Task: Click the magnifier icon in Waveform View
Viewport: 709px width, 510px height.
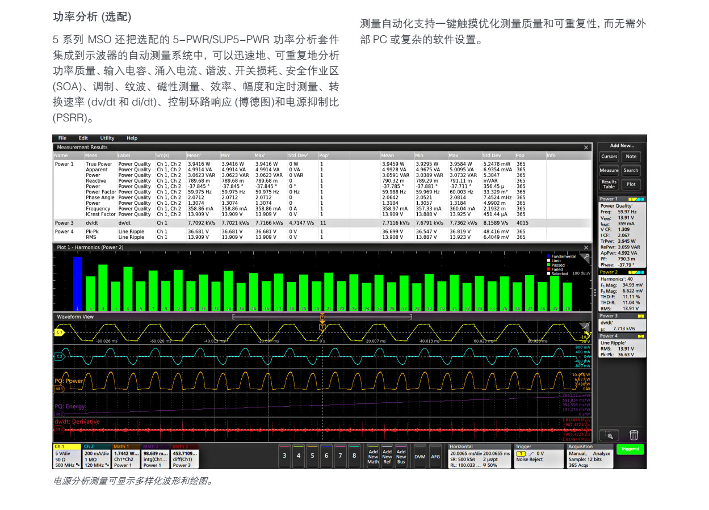Action: 585,326
